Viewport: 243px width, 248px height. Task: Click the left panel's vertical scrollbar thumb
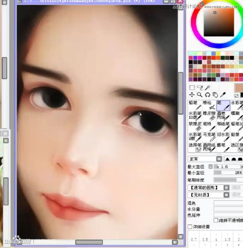coord(4,68)
